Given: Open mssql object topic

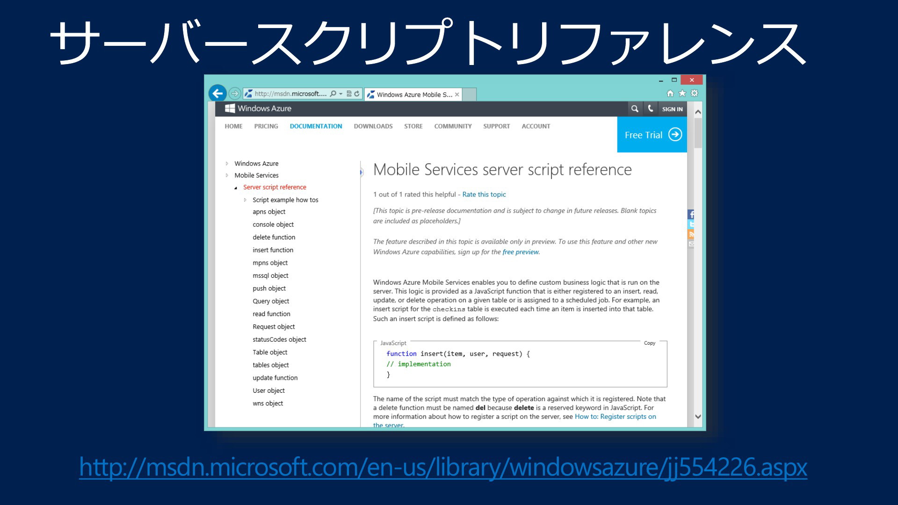Looking at the screenshot, I should pos(270,275).
